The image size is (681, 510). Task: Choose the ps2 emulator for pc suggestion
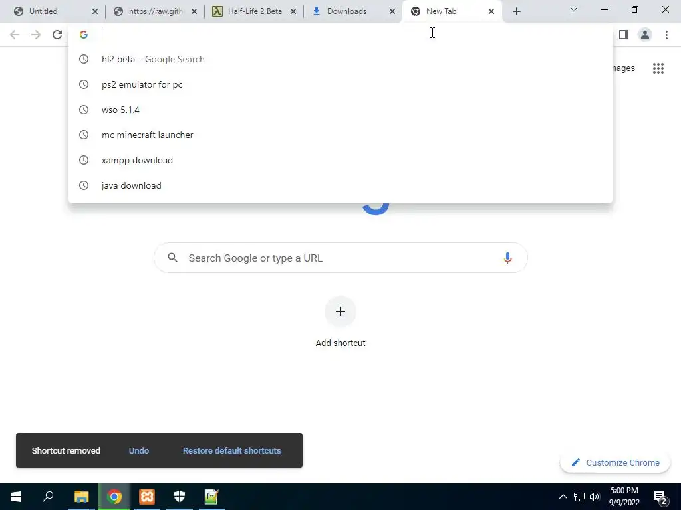340,84
